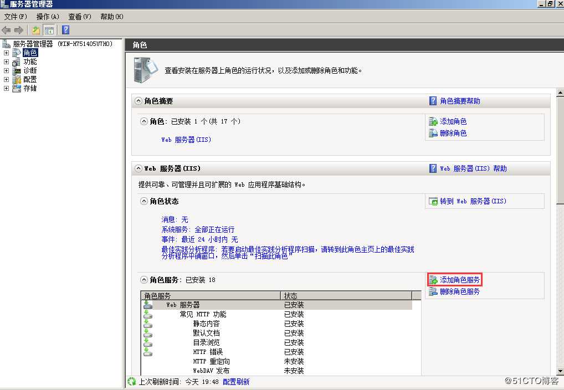Click the Up one level folder icon
This screenshot has width=564, height=390.
[x=35, y=30]
